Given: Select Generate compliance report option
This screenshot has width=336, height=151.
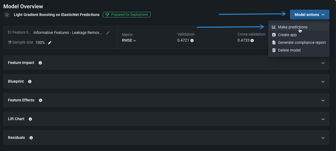Looking at the screenshot, I should click(302, 42).
